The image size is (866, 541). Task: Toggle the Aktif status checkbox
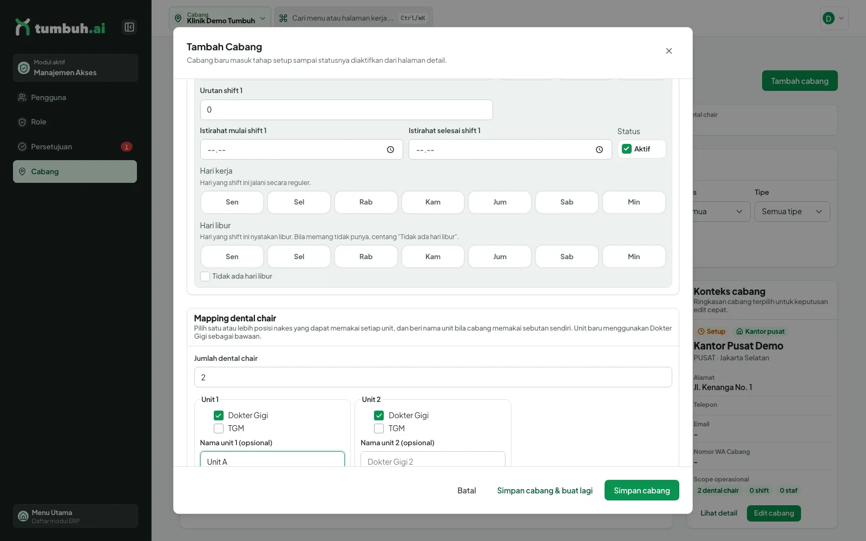click(627, 149)
